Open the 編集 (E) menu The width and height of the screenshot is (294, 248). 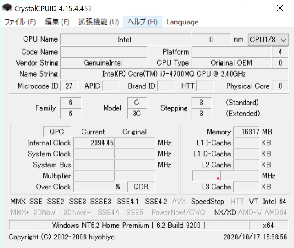pyautogui.click(x=57, y=22)
